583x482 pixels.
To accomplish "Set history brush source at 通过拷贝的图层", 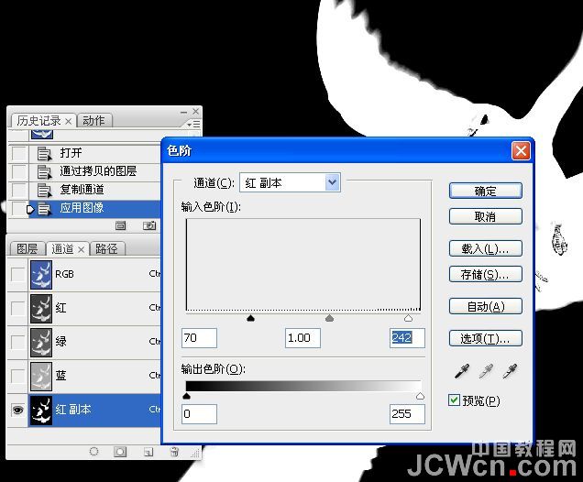I will 18,171.
